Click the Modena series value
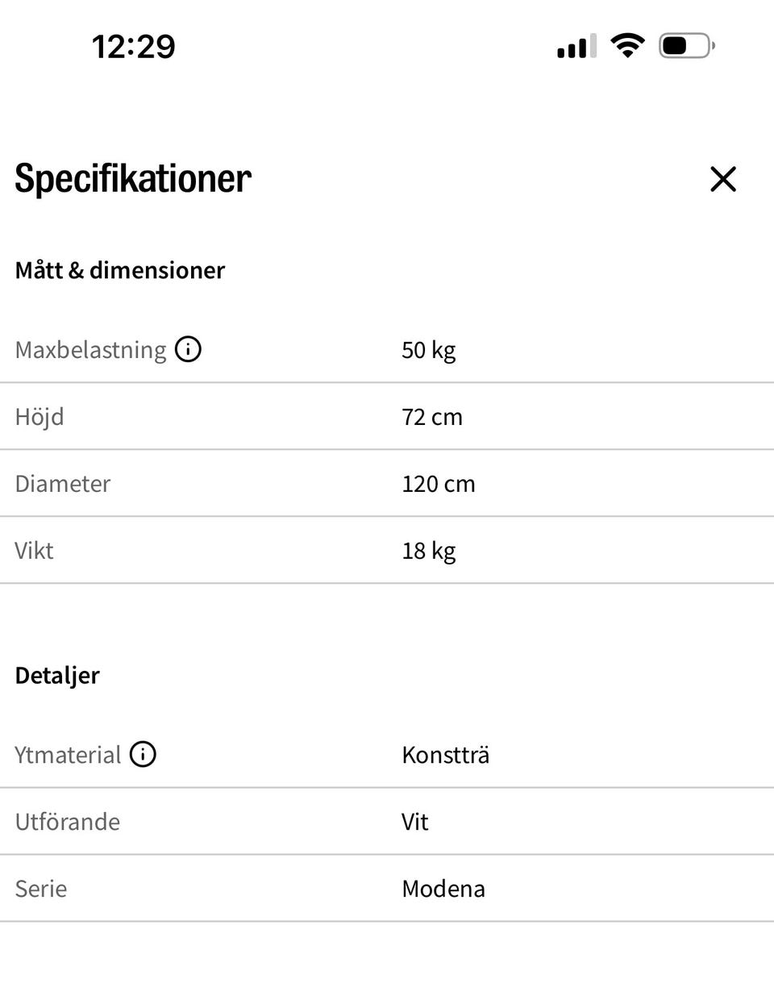The width and height of the screenshot is (774, 1000). click(443, 889)
